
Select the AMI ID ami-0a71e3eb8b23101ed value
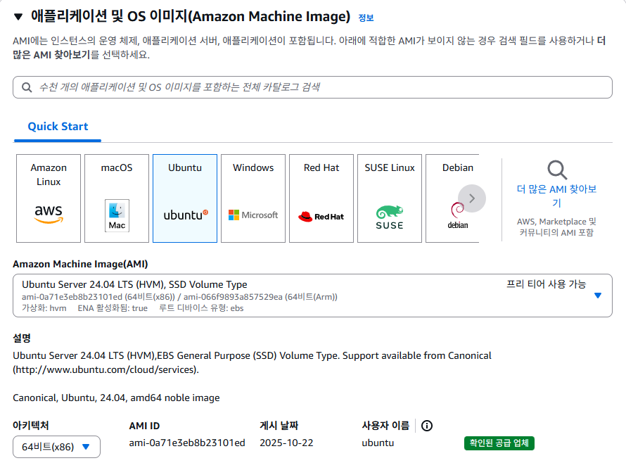pos(187,443)
